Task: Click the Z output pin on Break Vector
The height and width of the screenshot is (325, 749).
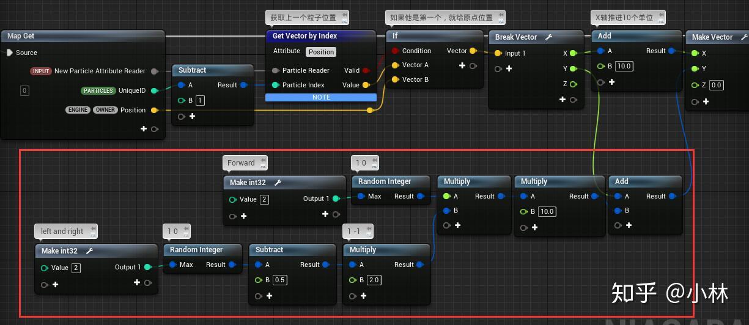Action: [573, 84]
